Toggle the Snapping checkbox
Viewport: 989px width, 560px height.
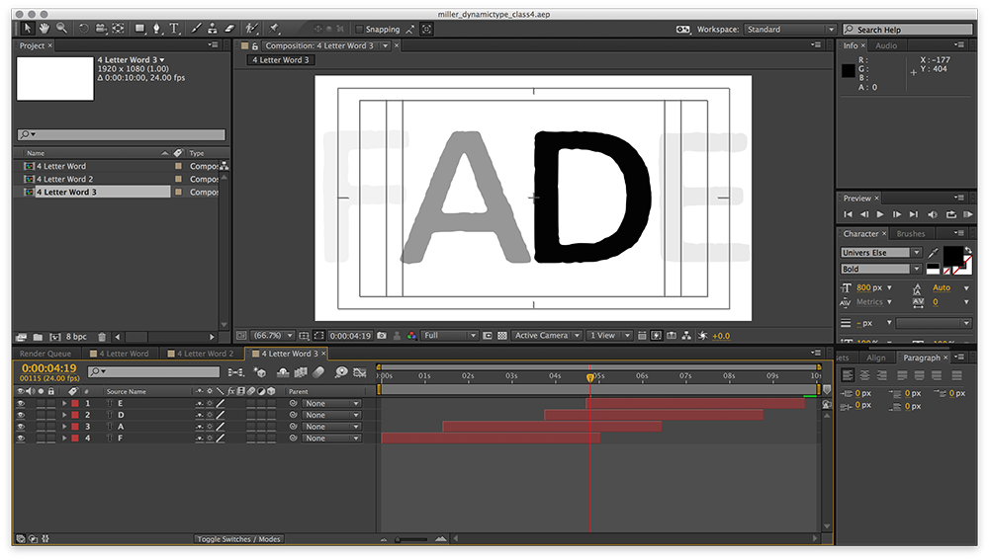click(360, 29)
